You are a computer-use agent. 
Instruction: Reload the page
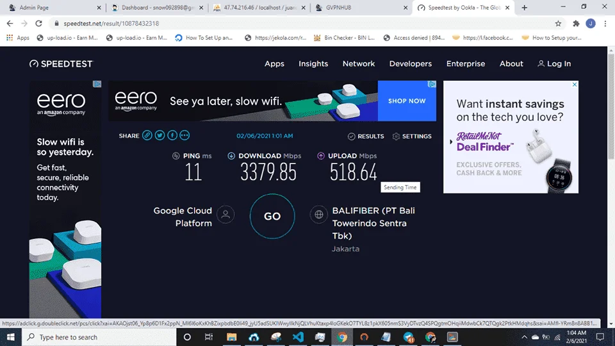pos(38,24)
